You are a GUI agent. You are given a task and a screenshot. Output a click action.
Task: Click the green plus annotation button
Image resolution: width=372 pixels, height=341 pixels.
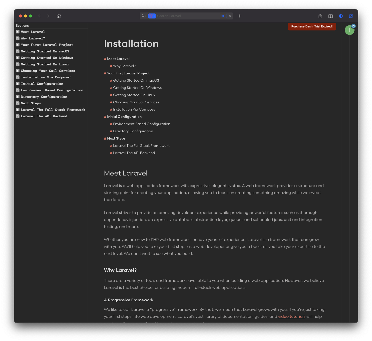[349, 30]
